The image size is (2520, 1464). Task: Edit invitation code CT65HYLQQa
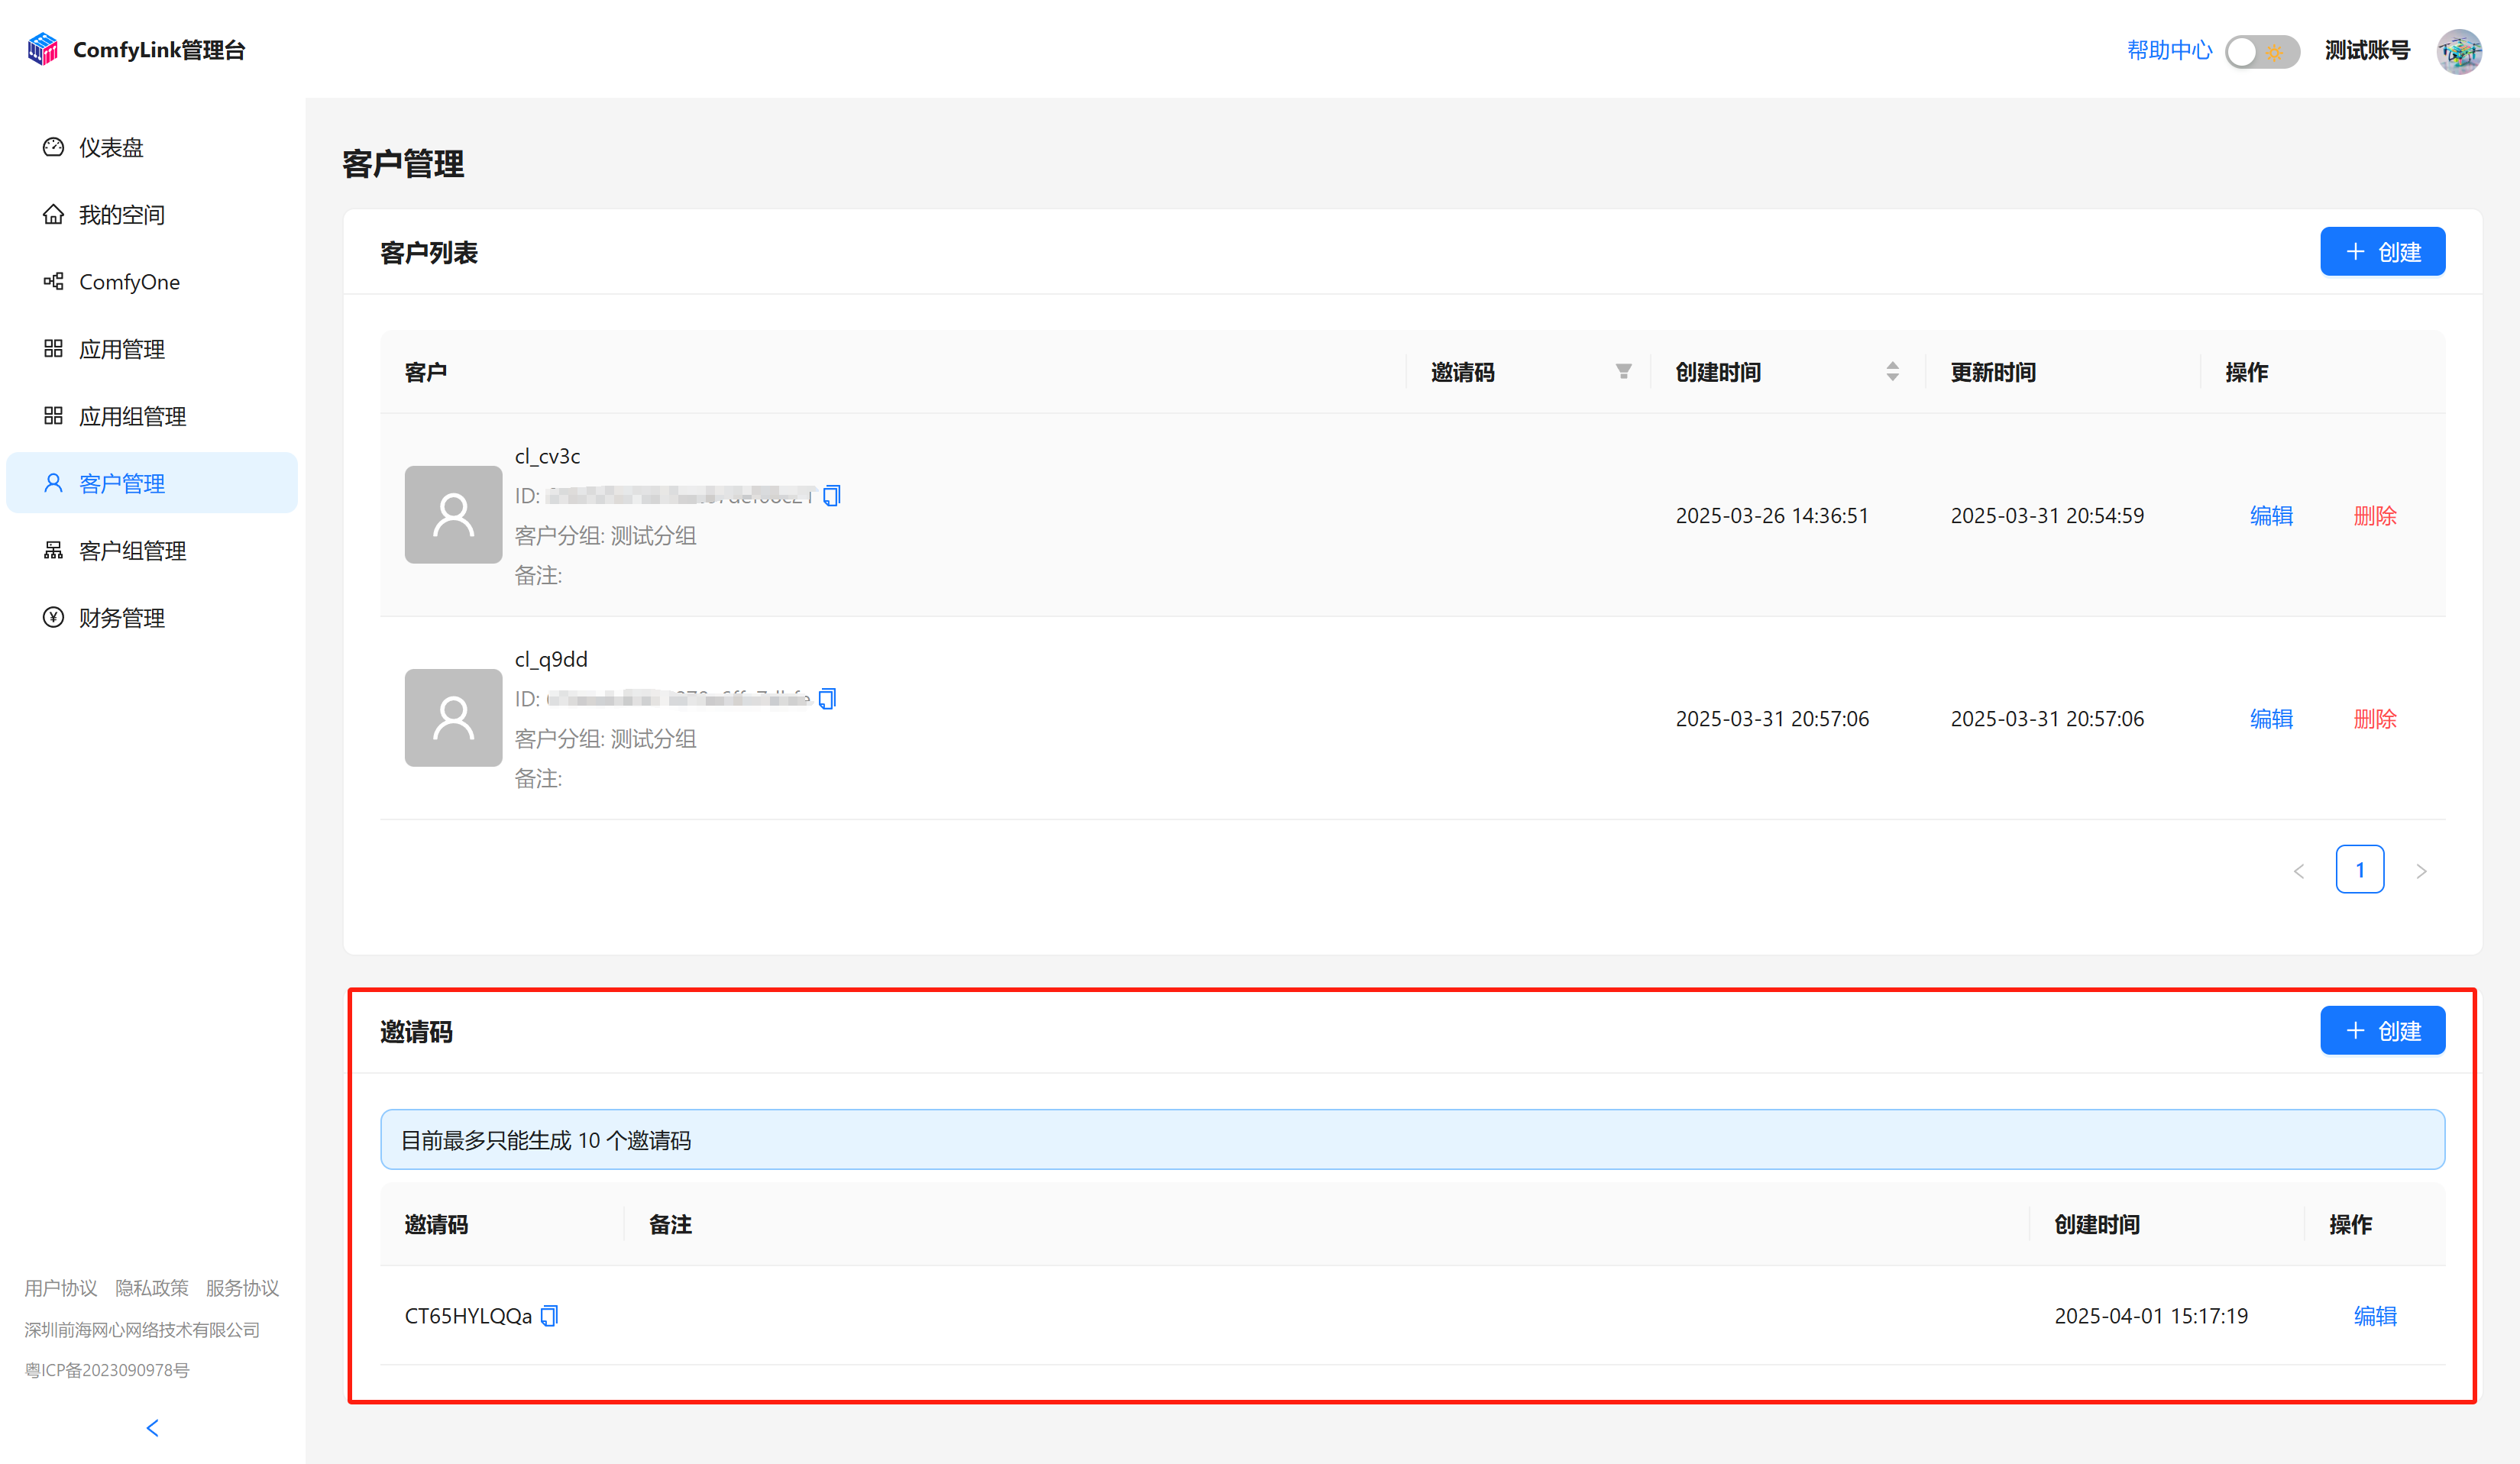2375,1316
